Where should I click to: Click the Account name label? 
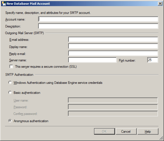pos(15,19)
